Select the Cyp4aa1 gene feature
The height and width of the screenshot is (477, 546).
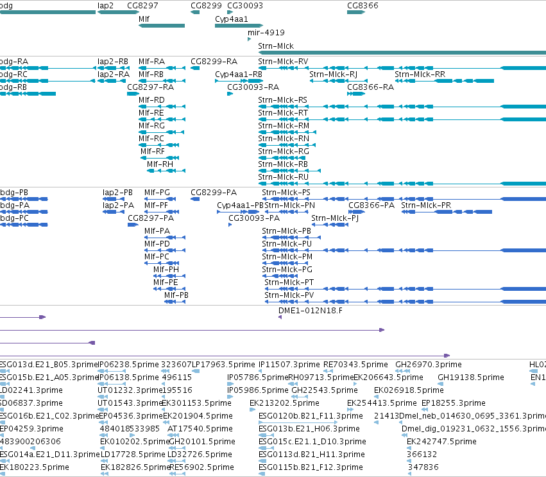coord(239,26)
